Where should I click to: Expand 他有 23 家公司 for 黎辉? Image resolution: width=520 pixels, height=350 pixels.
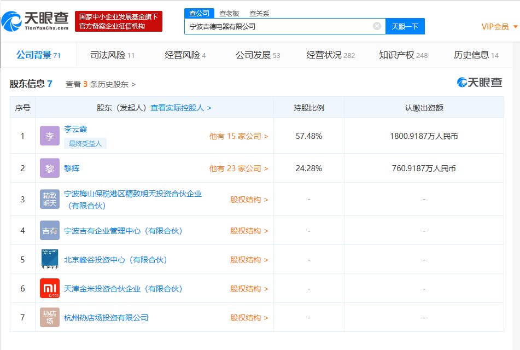239,168
